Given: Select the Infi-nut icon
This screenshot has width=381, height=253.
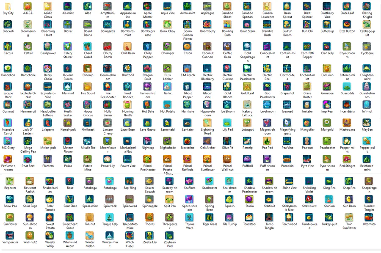Looking at the screenshot, I should point(367,104).
